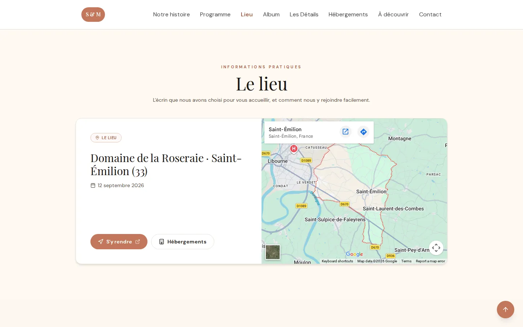Click the Le lieu section heading

[261, 84]
